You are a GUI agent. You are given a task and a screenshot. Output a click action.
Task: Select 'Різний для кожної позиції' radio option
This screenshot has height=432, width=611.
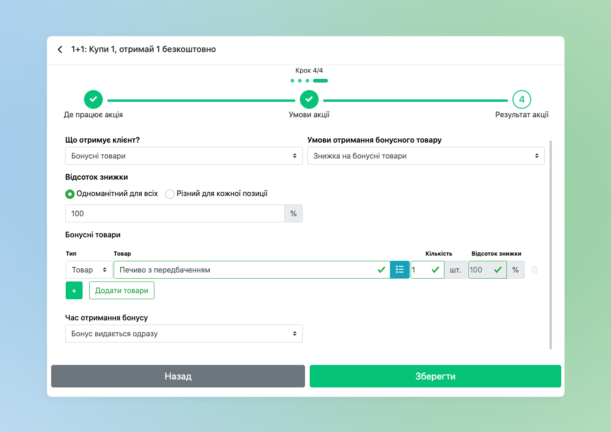170,194
